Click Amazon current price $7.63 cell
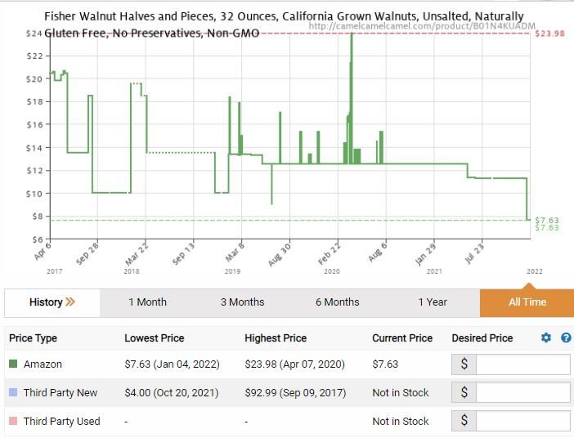574x438 pixels. click(x=385, y=364)
